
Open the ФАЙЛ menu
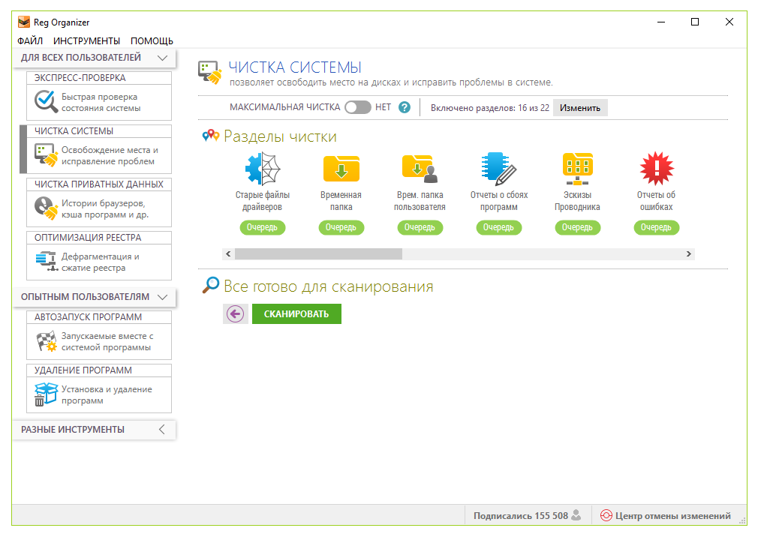[x=30, y=41]
